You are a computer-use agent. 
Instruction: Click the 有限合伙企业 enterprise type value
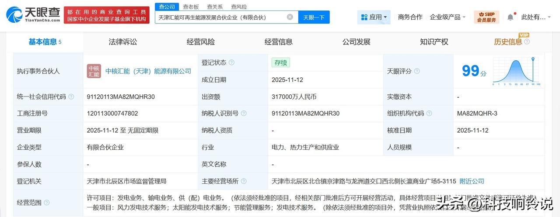(105, 147)
